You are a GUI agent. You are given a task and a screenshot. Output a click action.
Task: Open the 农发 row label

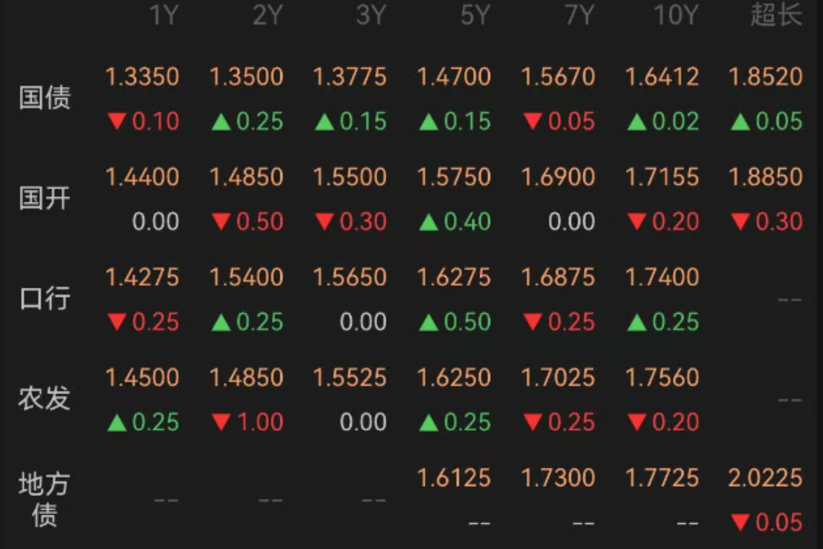[x=45, y=398]
